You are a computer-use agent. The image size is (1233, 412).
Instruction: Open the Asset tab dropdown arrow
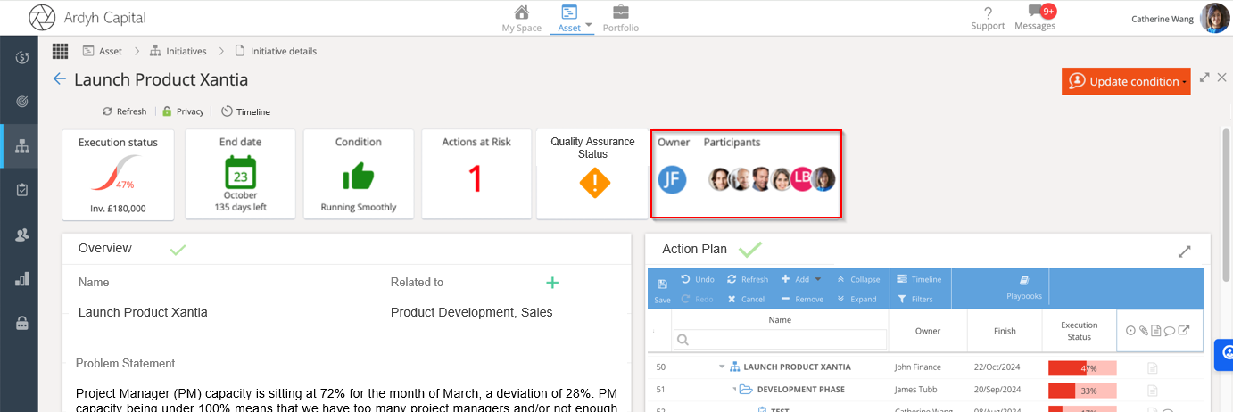589,25
